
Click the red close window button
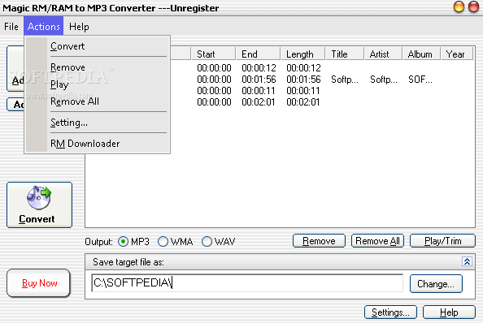coord(473,6)
